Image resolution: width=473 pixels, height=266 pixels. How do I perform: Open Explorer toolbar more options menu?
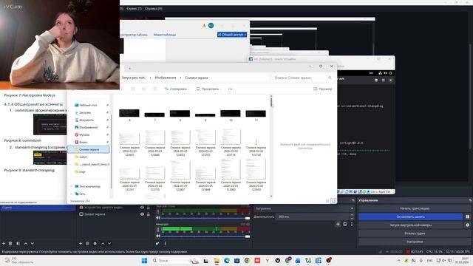click(230, 89)
